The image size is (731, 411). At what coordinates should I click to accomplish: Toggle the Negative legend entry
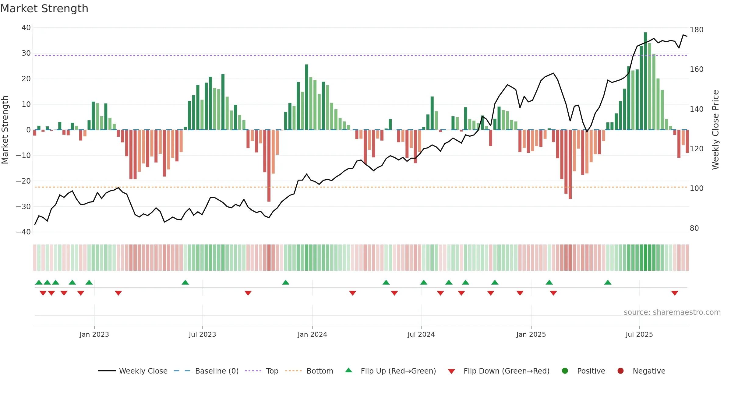click(x=641, y=371)
